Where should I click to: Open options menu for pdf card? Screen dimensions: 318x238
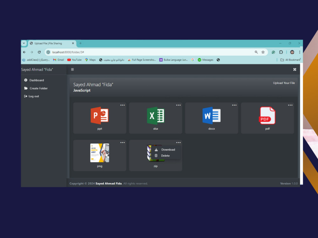290,105
